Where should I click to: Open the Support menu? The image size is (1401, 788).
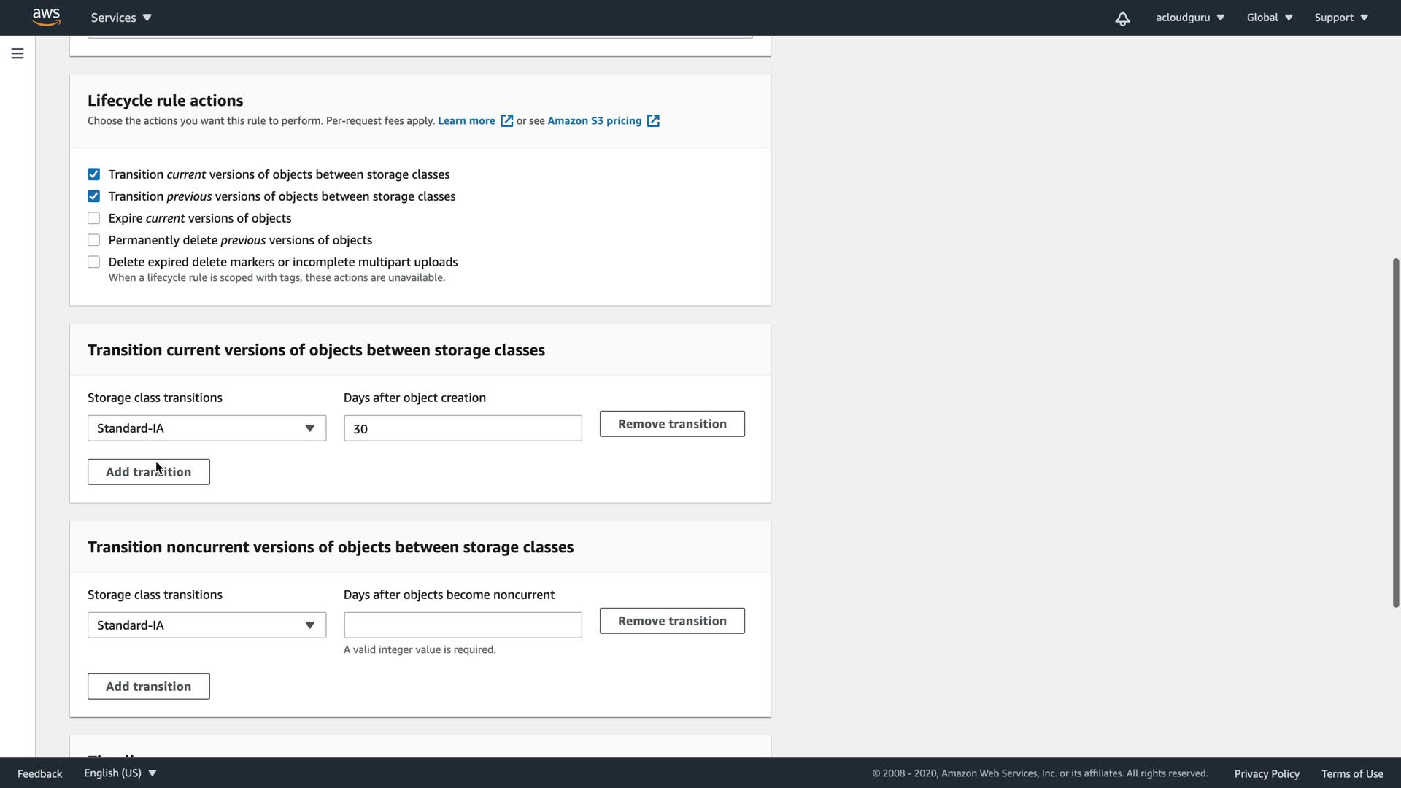pos(1340,18)
